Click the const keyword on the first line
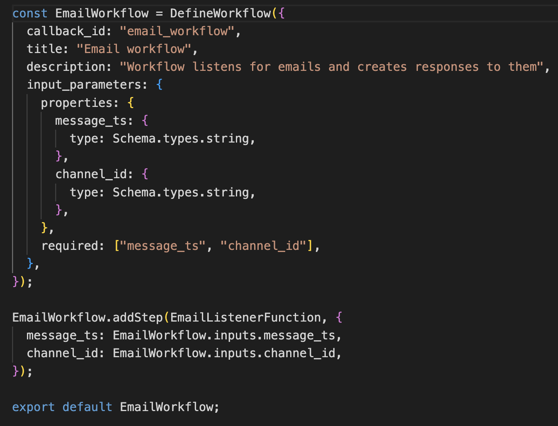This screenshot has width=558, height=426. 30,13
